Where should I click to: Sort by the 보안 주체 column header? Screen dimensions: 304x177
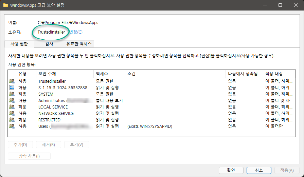click(x=65, y=74)
